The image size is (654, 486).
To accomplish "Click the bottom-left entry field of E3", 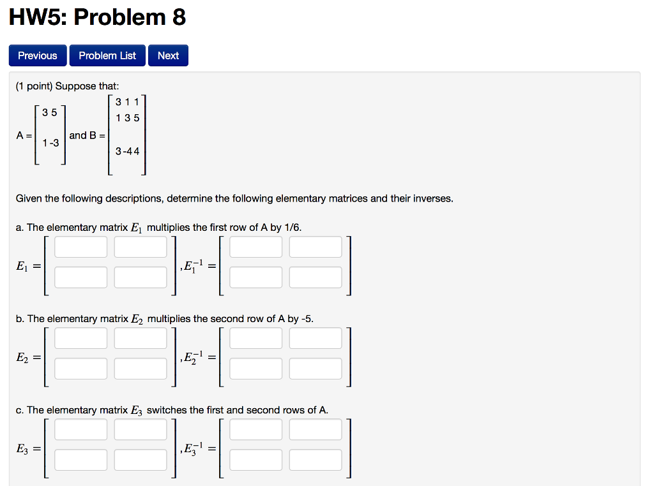I will [80, 459].
